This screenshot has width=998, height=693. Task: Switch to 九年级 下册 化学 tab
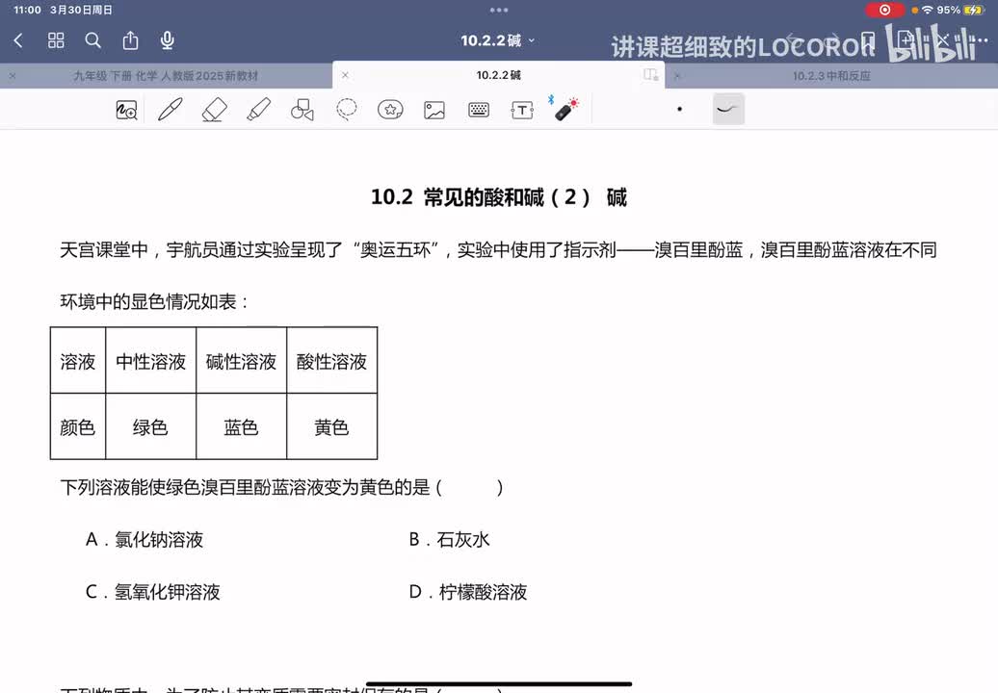166,76
